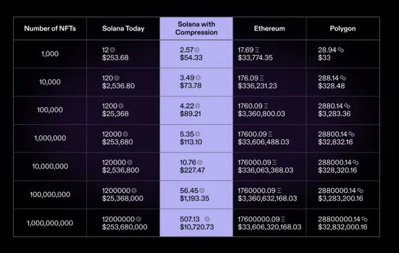
Task: Click the Ethereum symbol next to 17.69
Action: coord(257,50)
